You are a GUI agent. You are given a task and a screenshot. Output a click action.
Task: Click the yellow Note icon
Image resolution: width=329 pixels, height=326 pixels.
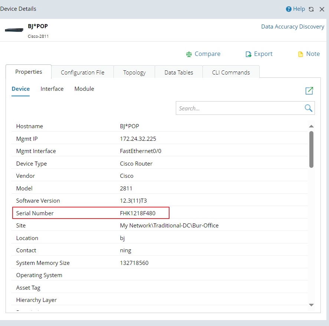click(300, 54)
